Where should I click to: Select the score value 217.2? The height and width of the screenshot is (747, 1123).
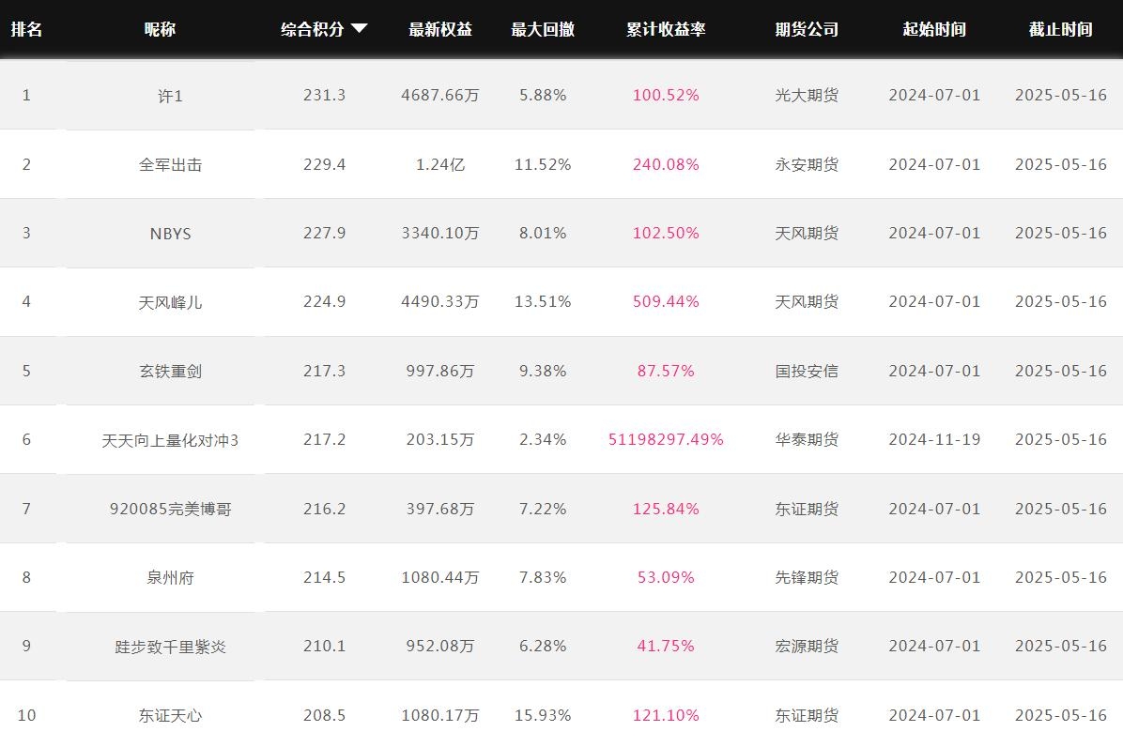click(325, 439)
